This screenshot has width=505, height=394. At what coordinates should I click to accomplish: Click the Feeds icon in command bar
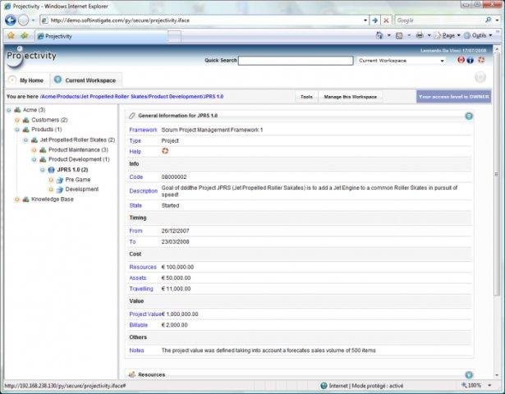(x=399, y=36)
